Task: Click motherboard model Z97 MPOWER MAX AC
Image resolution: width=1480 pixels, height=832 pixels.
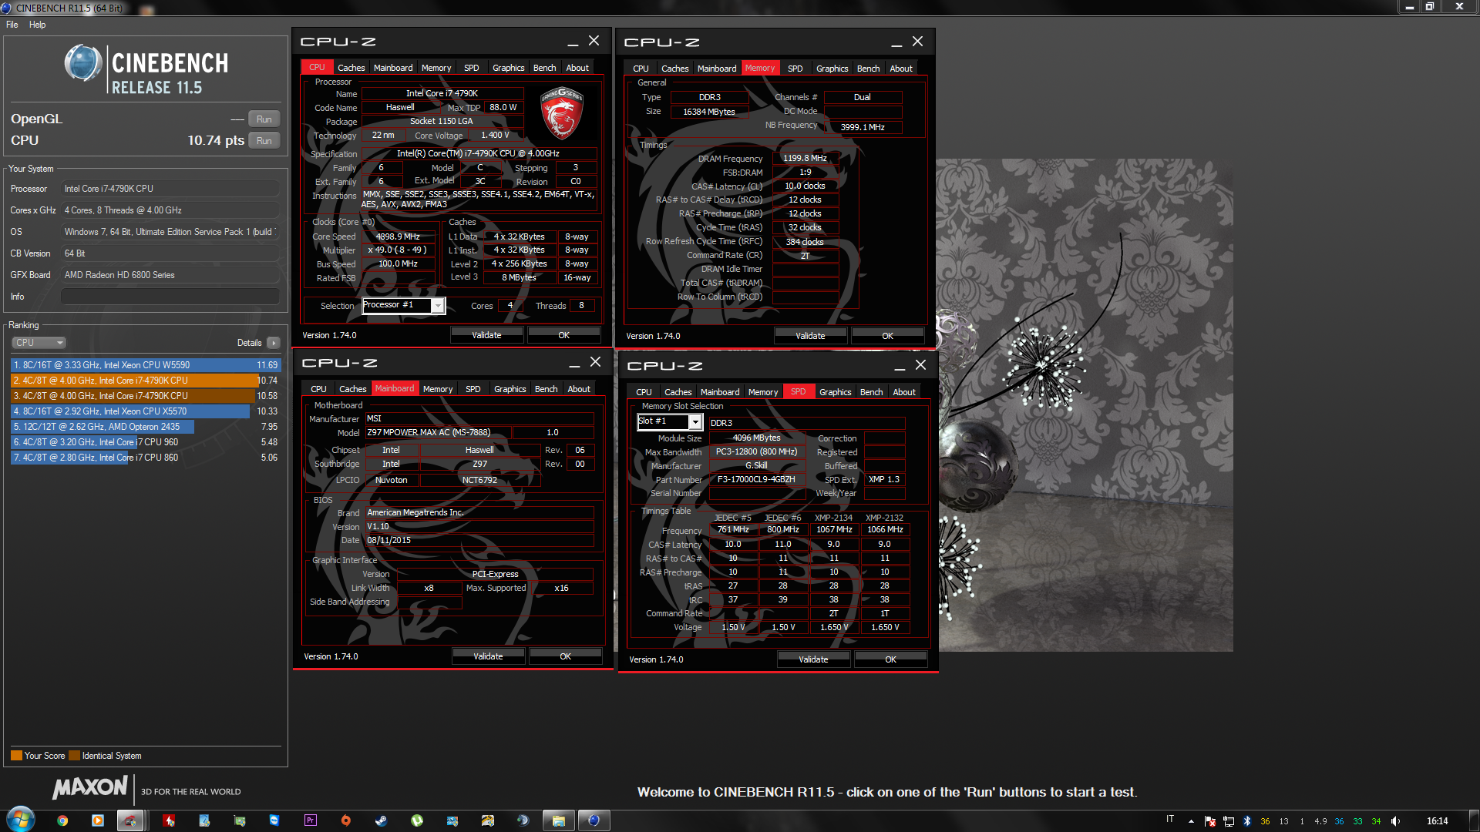Action: coord(437,432)
